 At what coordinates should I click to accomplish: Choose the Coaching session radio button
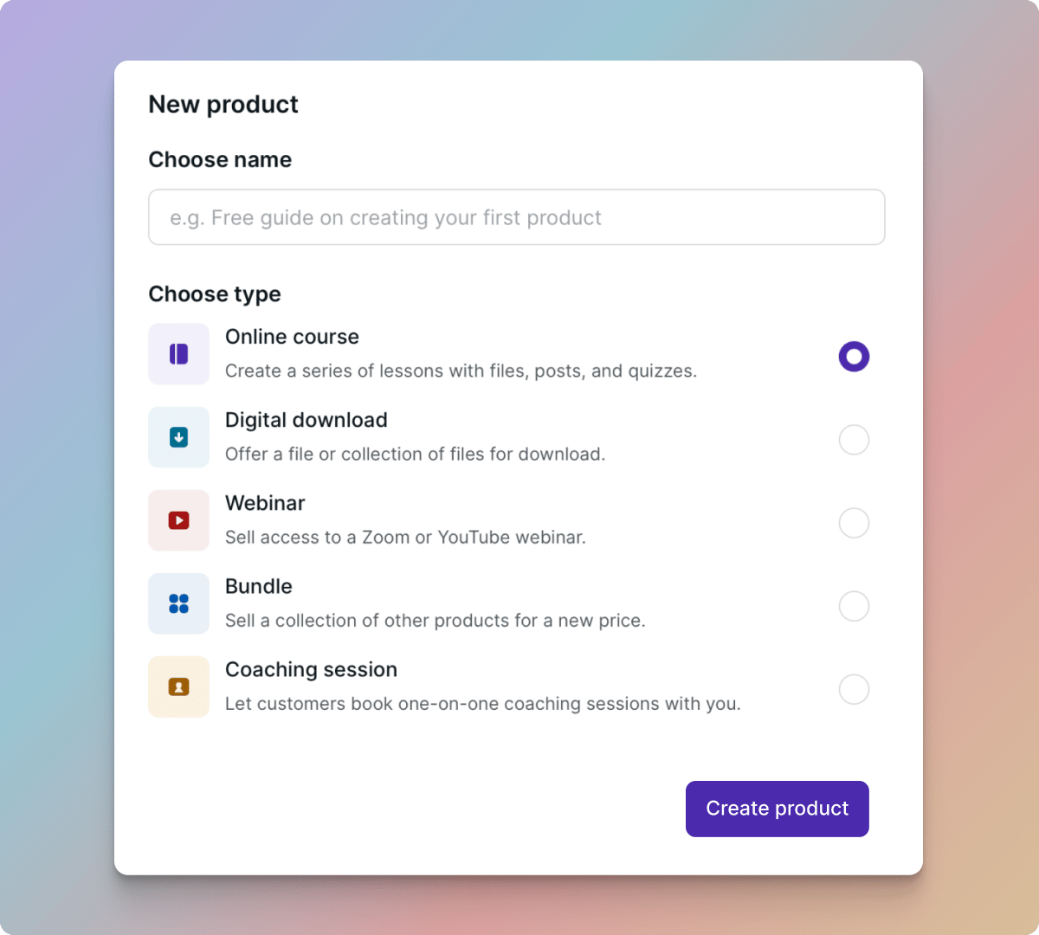[x=854, y=689]
